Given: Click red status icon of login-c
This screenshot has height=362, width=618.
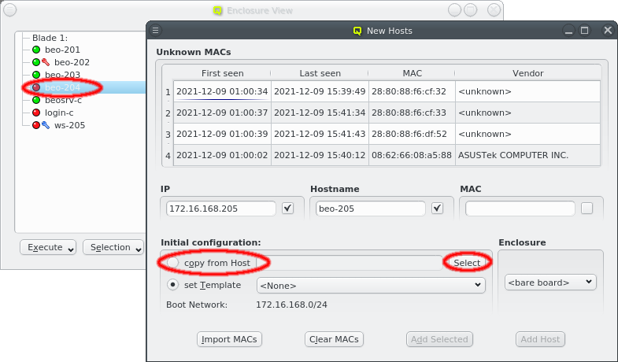Looking at the screenshot, I should pyautogui.click(x=36, y=113).
